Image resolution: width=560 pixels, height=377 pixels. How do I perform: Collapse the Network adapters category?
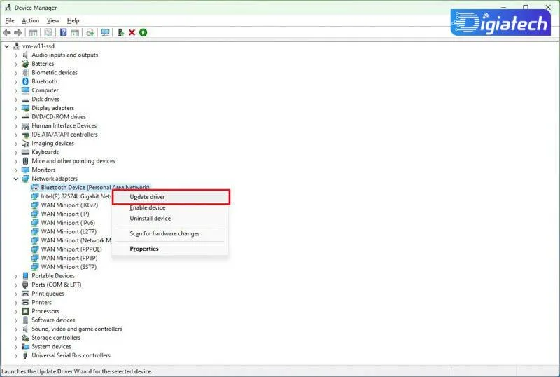[x=15, y=179]
